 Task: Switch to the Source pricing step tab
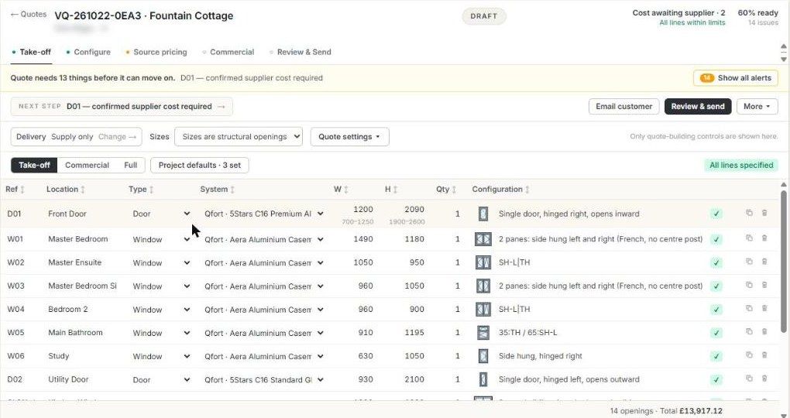click(x=156, y=52)
